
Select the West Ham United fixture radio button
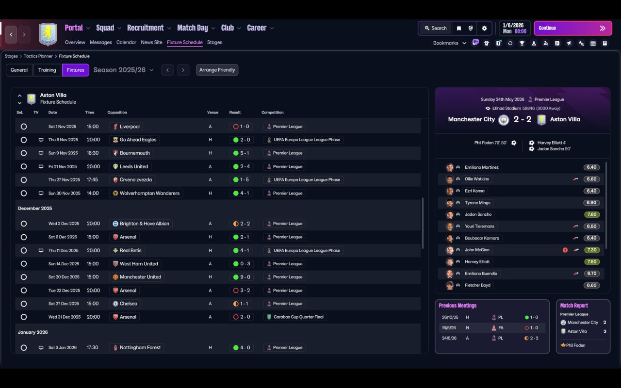pos(24,264)
